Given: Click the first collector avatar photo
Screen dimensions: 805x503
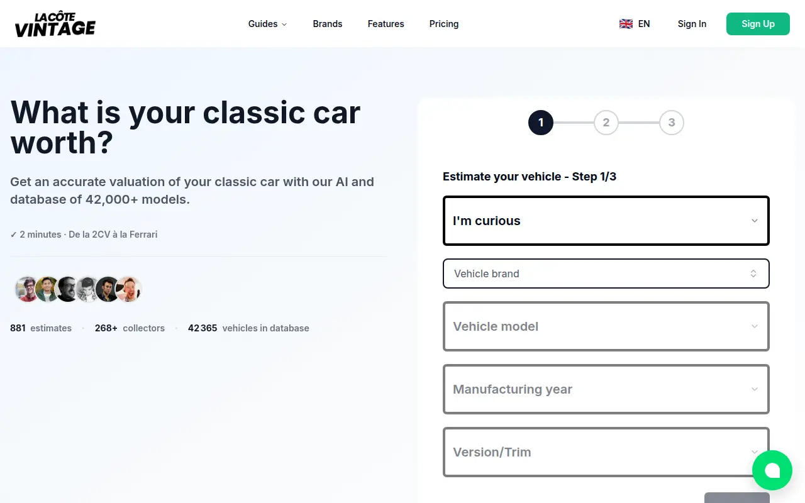Looking at the screenshot, I should point(27,289).
